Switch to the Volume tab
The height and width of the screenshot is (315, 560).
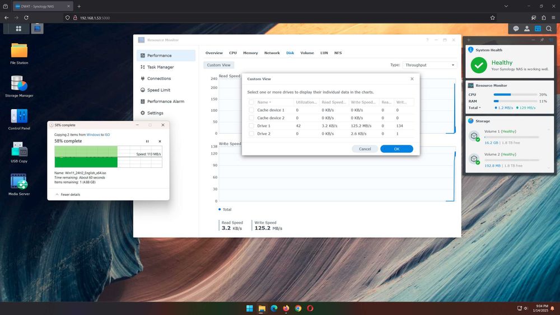click(307, 53)
